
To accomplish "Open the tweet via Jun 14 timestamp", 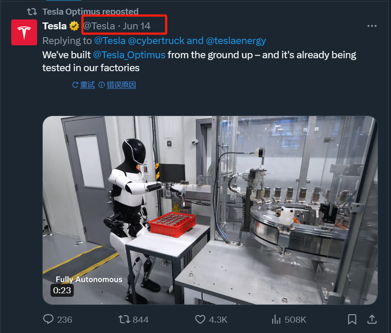I will [136, 26].
